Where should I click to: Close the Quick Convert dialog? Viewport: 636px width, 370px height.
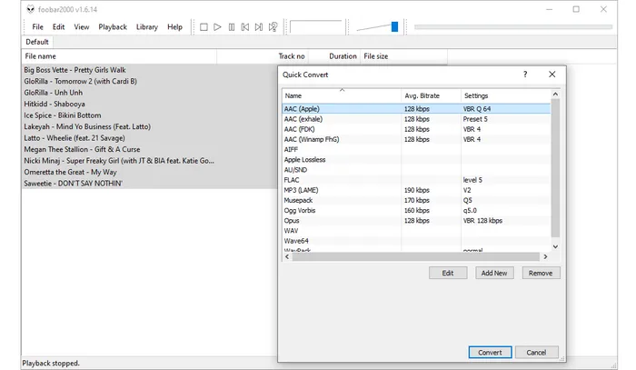click(x=552, y=75)
